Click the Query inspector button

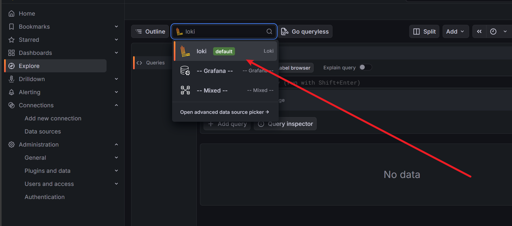285,124
